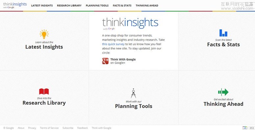255x130 pixels.
Task: Click the compass Planning Tools icon
Action: point(133,93)
